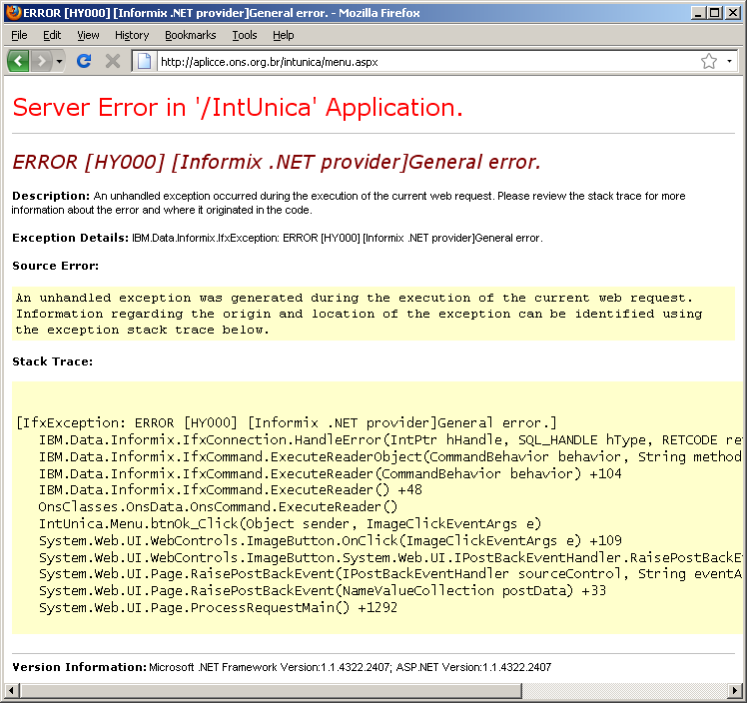Open the History menu
The height and width of the screenshot is (703, 747).
click(x=132, y=35)
